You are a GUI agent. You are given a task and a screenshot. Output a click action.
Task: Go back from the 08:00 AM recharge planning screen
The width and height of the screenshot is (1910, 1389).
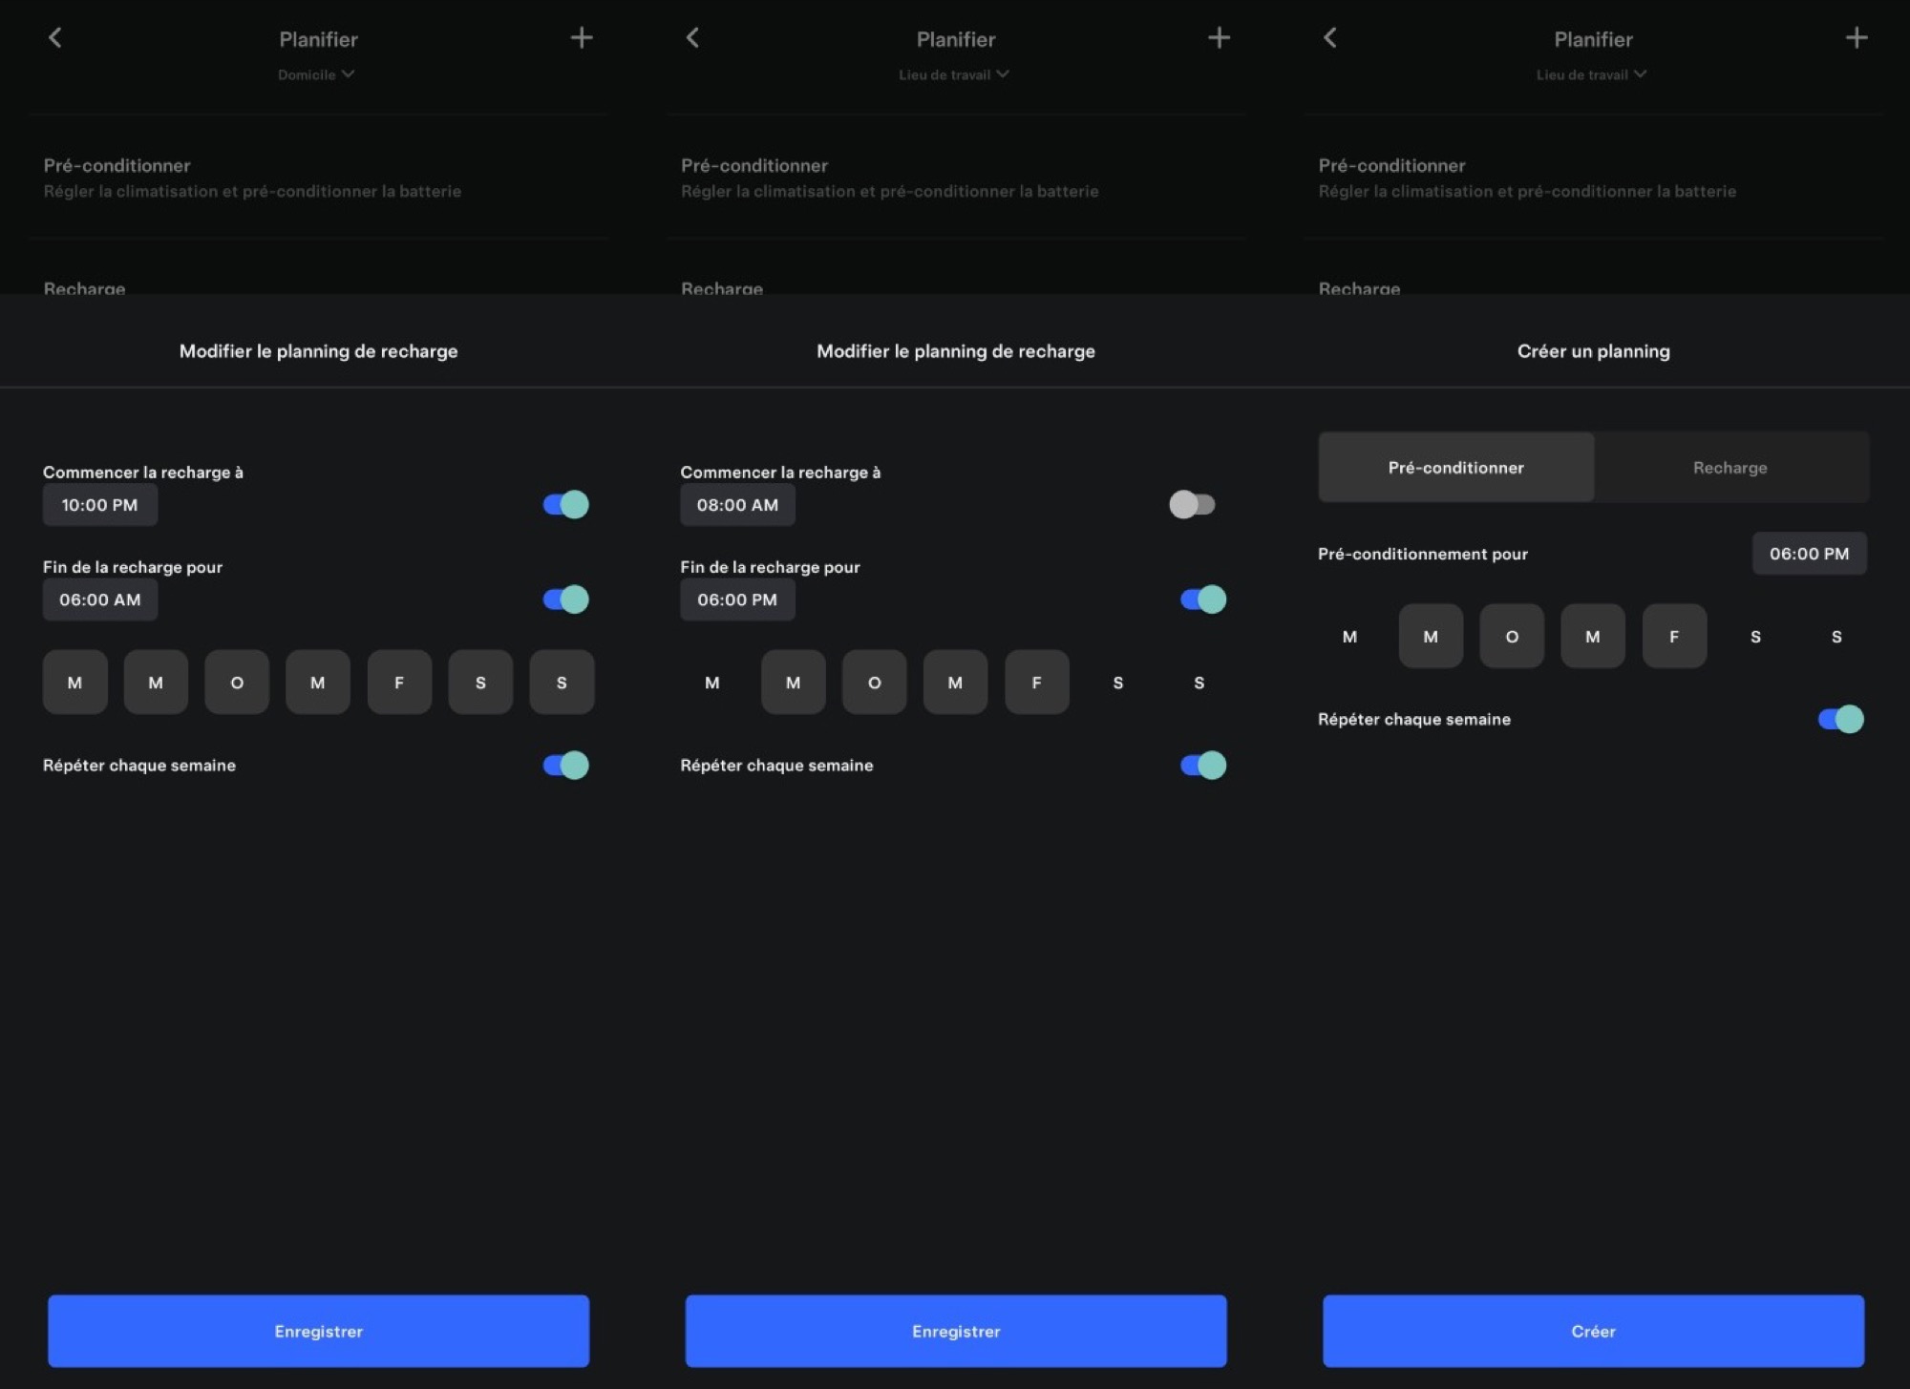point(693,38)
